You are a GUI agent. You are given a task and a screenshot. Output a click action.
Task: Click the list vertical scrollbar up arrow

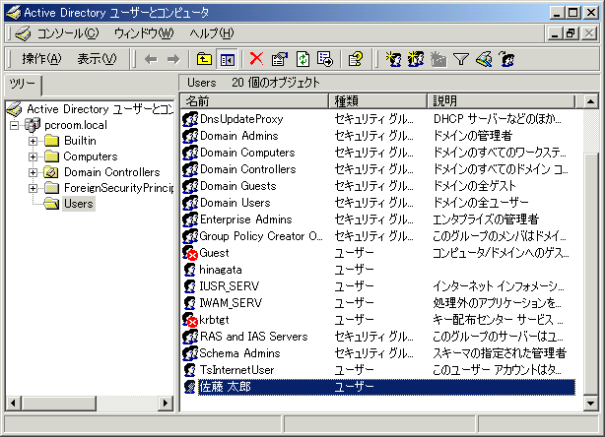coord(590,101)
